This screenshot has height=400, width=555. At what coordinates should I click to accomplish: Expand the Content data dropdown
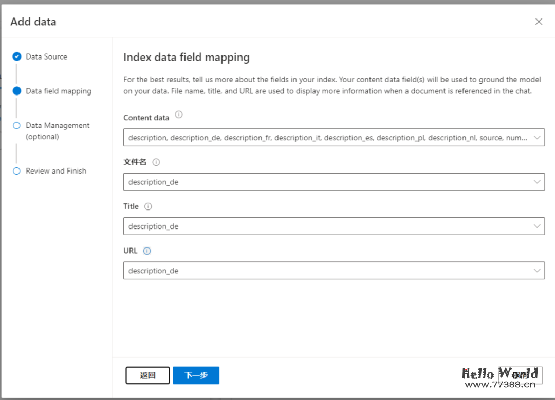coord(334,138)
